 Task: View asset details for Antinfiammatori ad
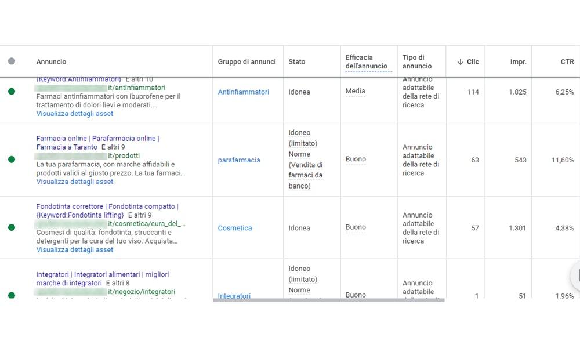click(x=75, y=114)
